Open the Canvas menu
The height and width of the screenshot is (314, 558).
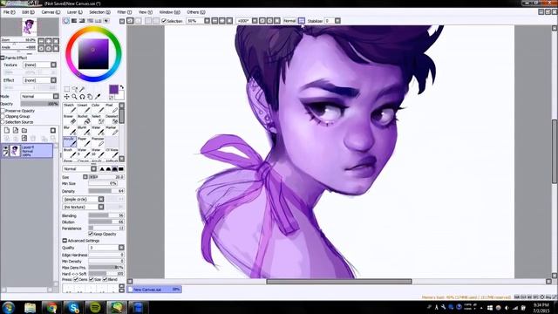pyautogui.click(x=51, y=12)
